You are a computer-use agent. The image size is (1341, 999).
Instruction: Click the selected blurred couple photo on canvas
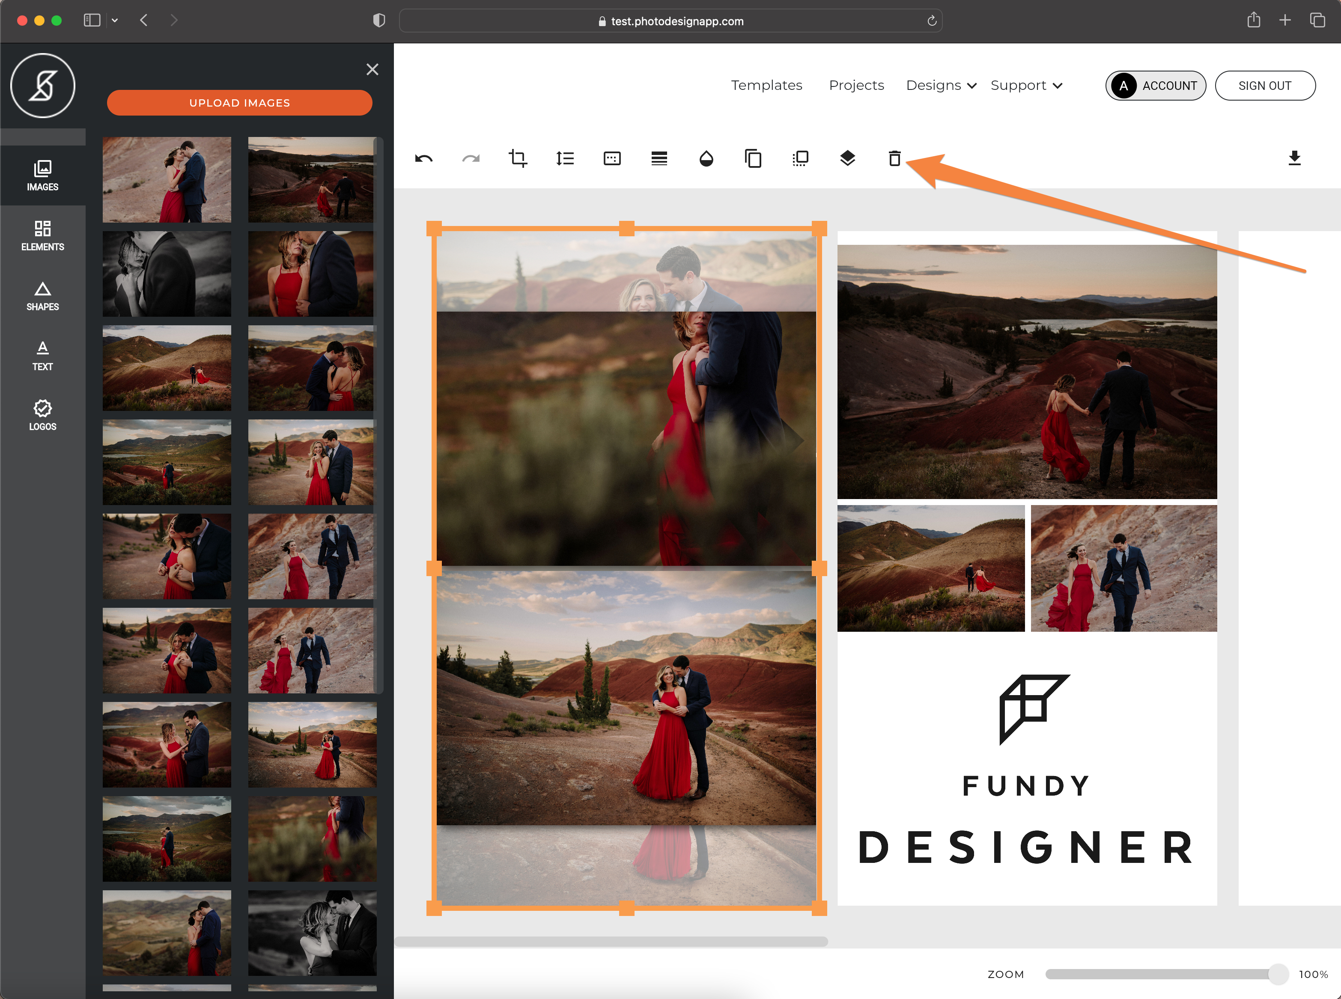(626, 438)
